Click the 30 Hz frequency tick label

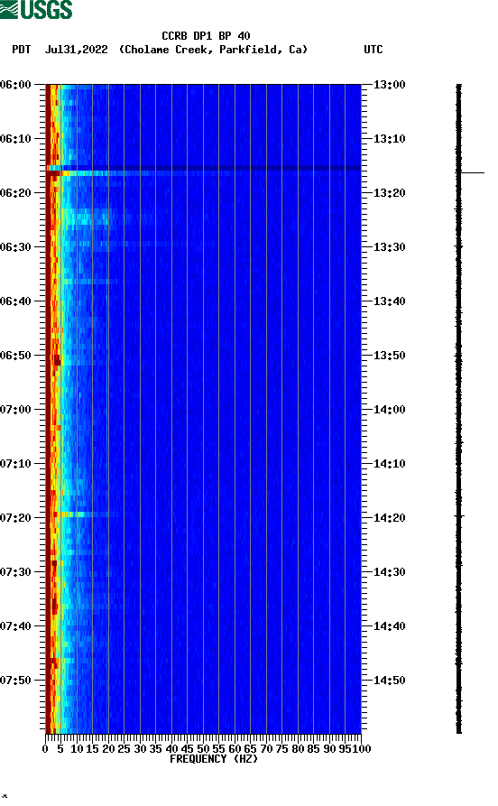[x=140, y=749]
